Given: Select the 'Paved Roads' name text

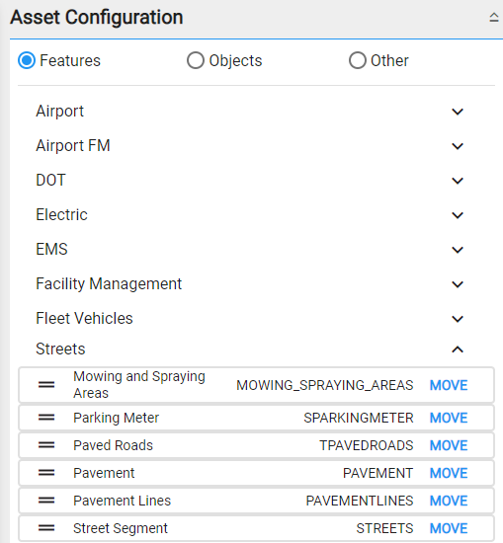Looking at the screenshot, I should click(113, 445).
